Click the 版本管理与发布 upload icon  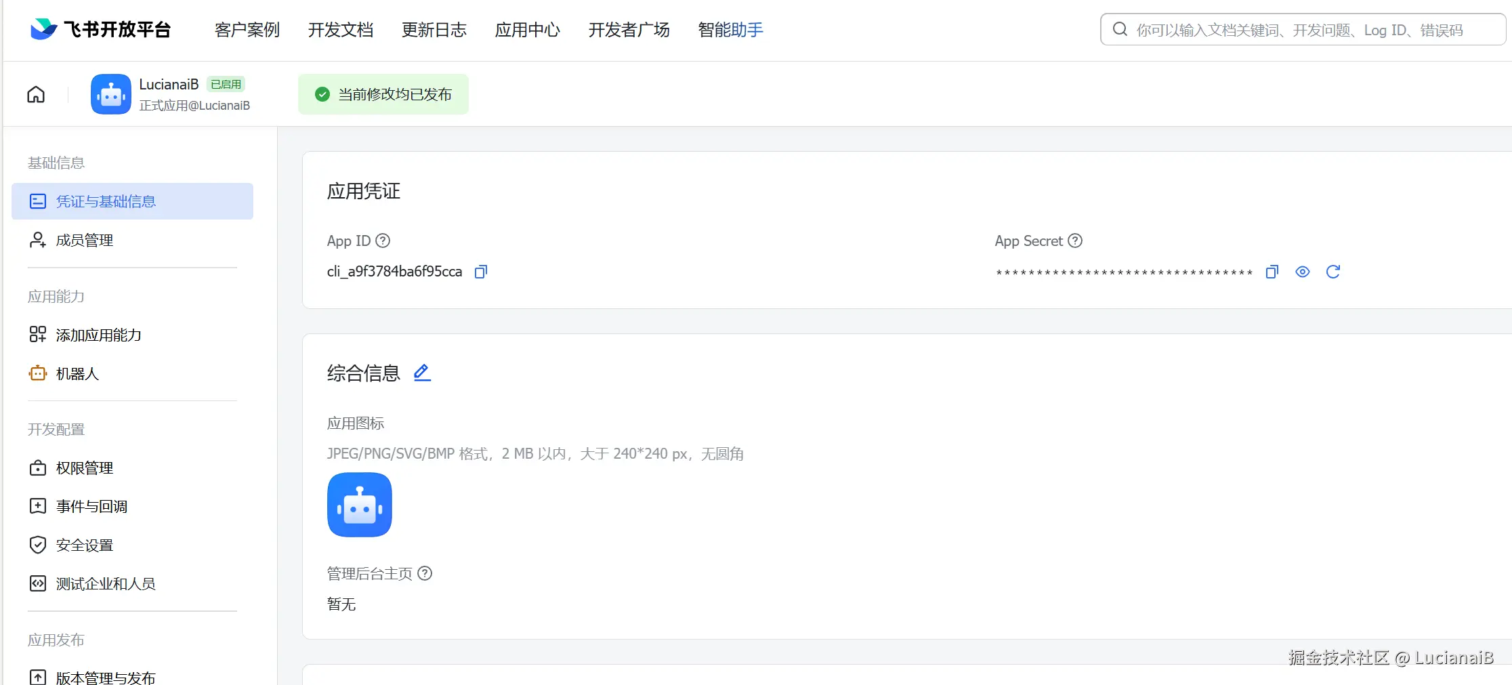coord(38,677)
